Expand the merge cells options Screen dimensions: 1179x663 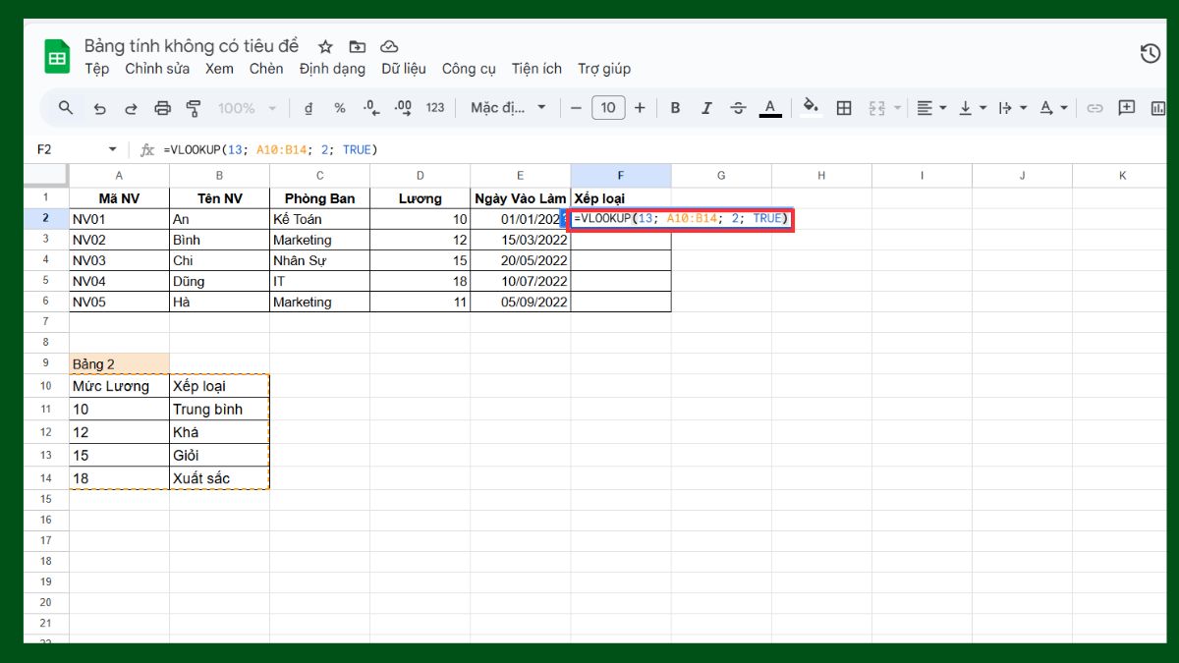click(x=898, y=108)
